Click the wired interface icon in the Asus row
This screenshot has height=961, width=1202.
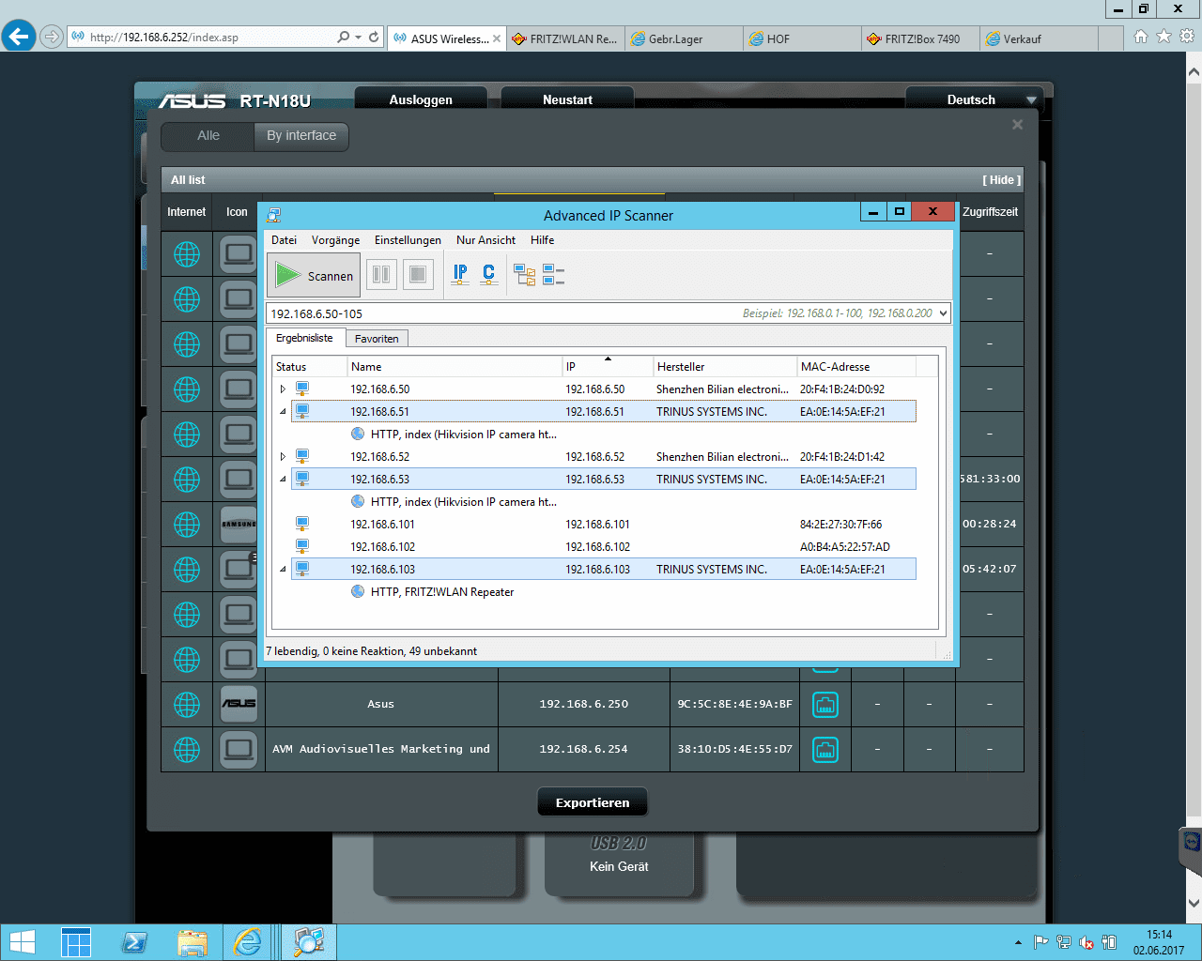pyautogui.click(x=824, y=704)
